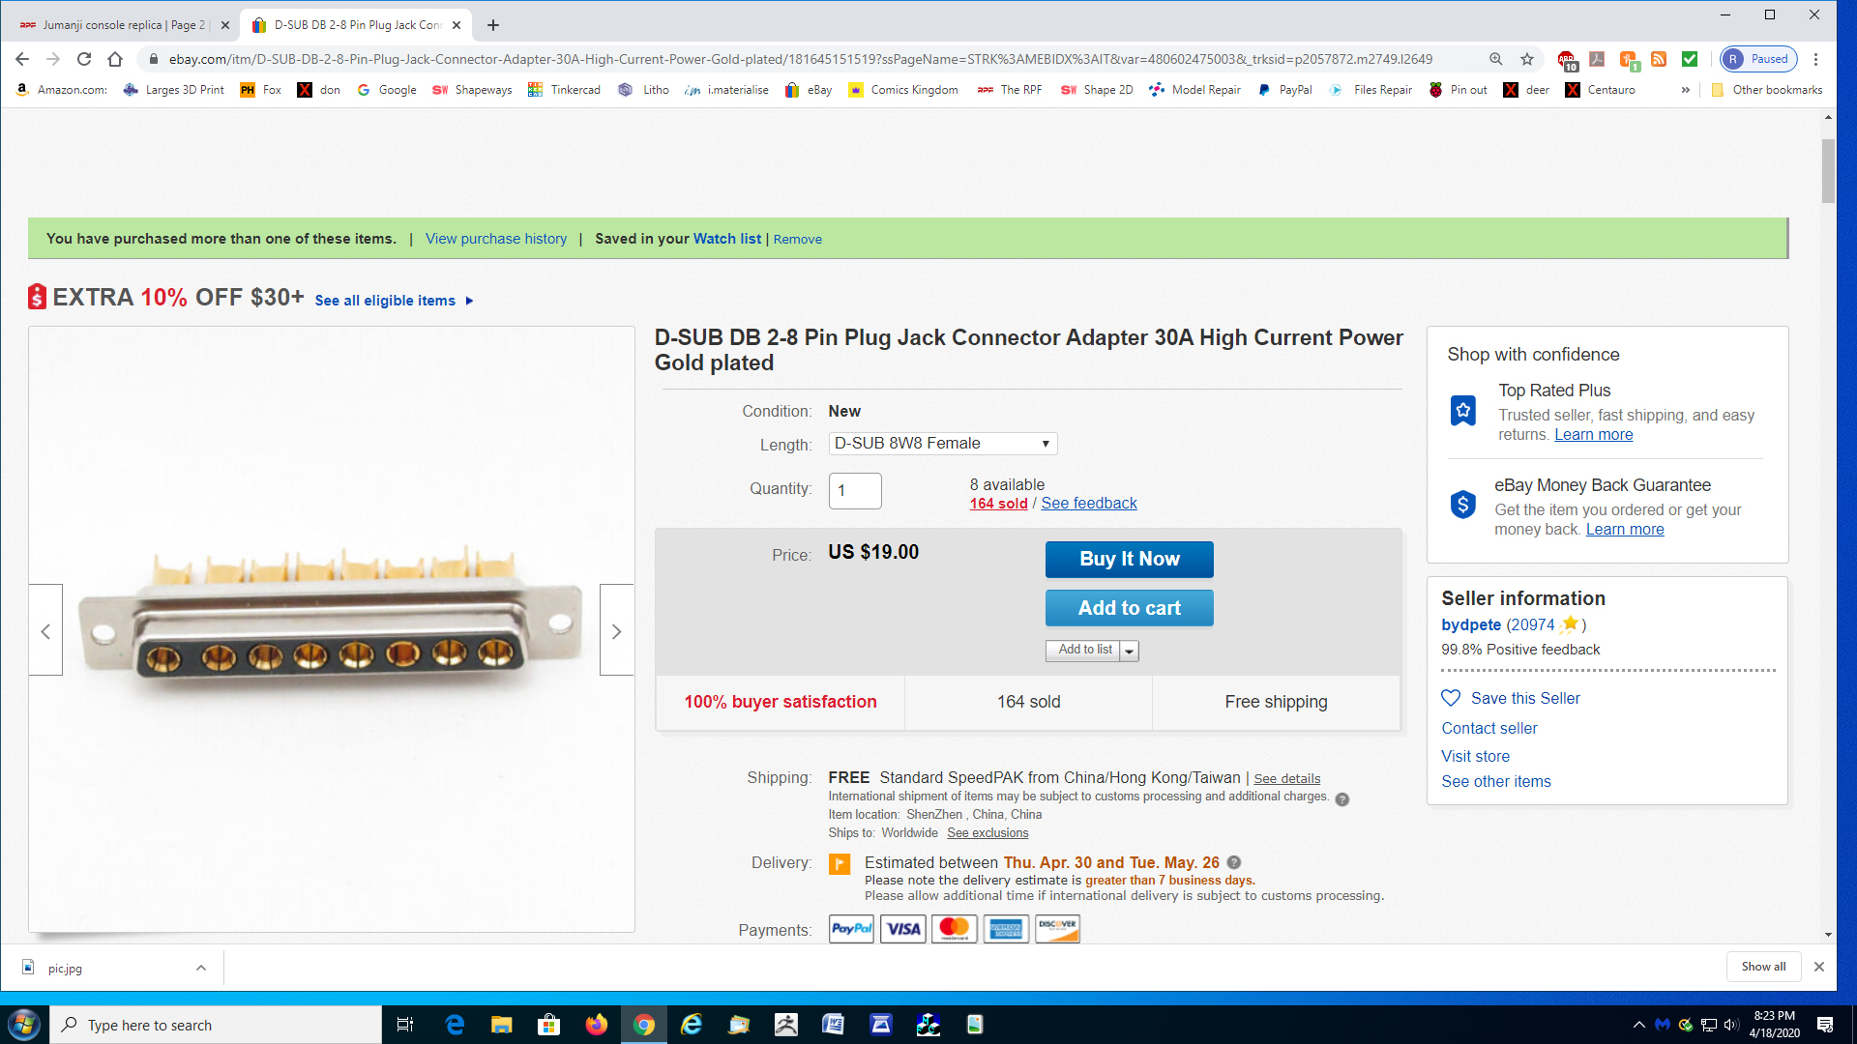The image size is (1857, 1044).
Task: Open a new browser tab
Action: tap(493, 25)
